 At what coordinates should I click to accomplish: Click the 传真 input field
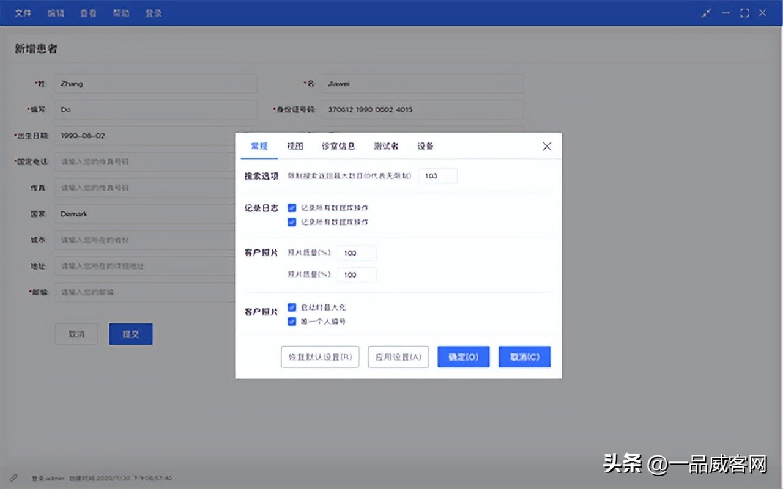[145, 188]
